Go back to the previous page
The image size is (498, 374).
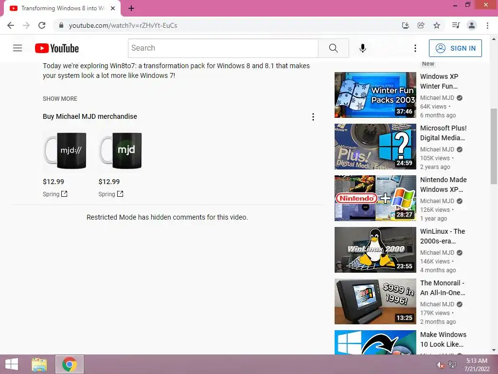point(11,25)
